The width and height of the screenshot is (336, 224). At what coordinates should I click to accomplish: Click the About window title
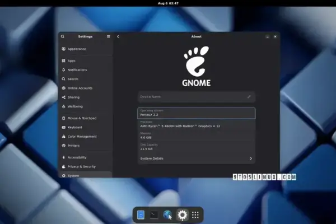pyautogui.click(x=197, y=36)
